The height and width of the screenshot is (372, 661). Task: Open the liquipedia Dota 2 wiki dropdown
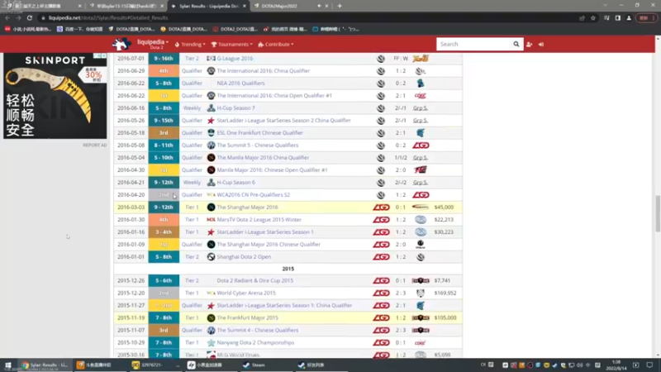(153, 44)
